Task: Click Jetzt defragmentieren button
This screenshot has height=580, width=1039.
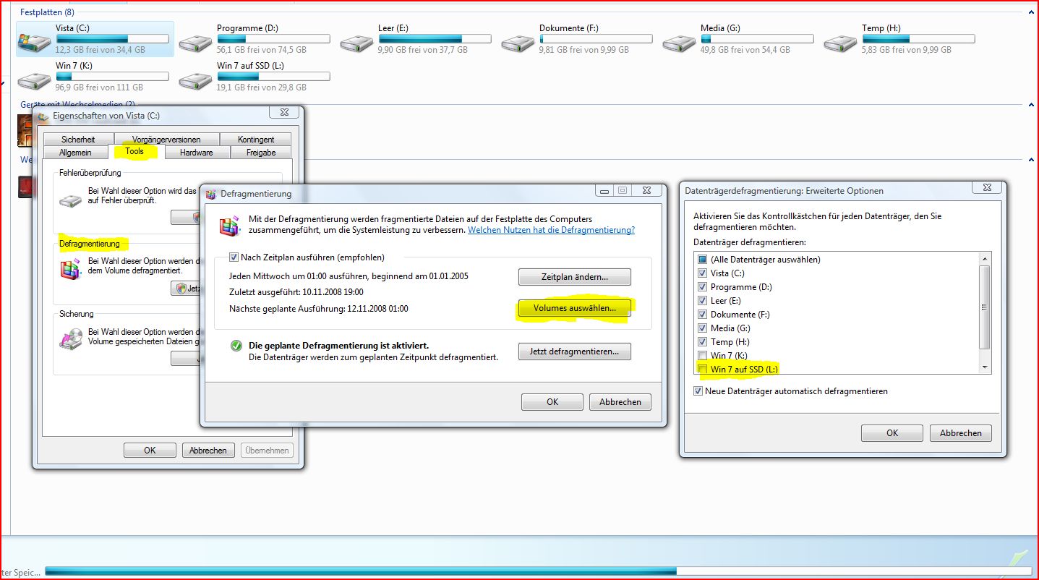Action: tap(575, 351)
